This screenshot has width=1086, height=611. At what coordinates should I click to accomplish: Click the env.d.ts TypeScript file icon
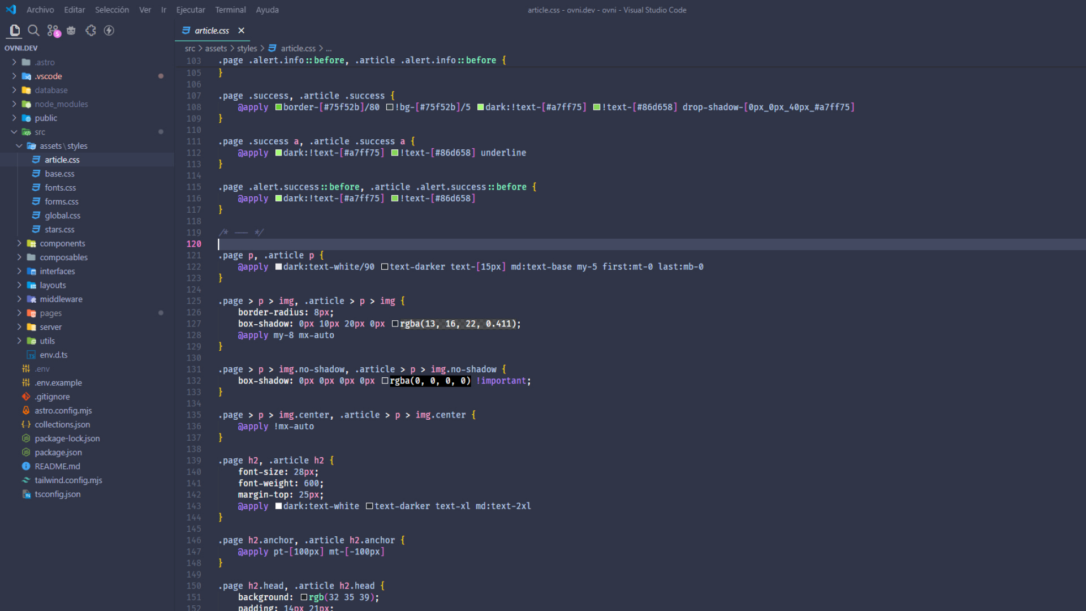click(31, 355)
